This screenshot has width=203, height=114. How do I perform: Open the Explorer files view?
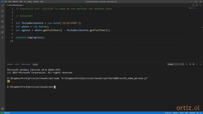click(3, 11)
